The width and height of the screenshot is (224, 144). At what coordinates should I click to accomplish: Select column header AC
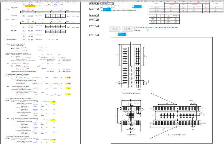tap(153, 1)
